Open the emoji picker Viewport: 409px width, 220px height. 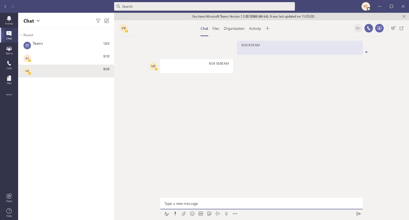tap(192, 214)
